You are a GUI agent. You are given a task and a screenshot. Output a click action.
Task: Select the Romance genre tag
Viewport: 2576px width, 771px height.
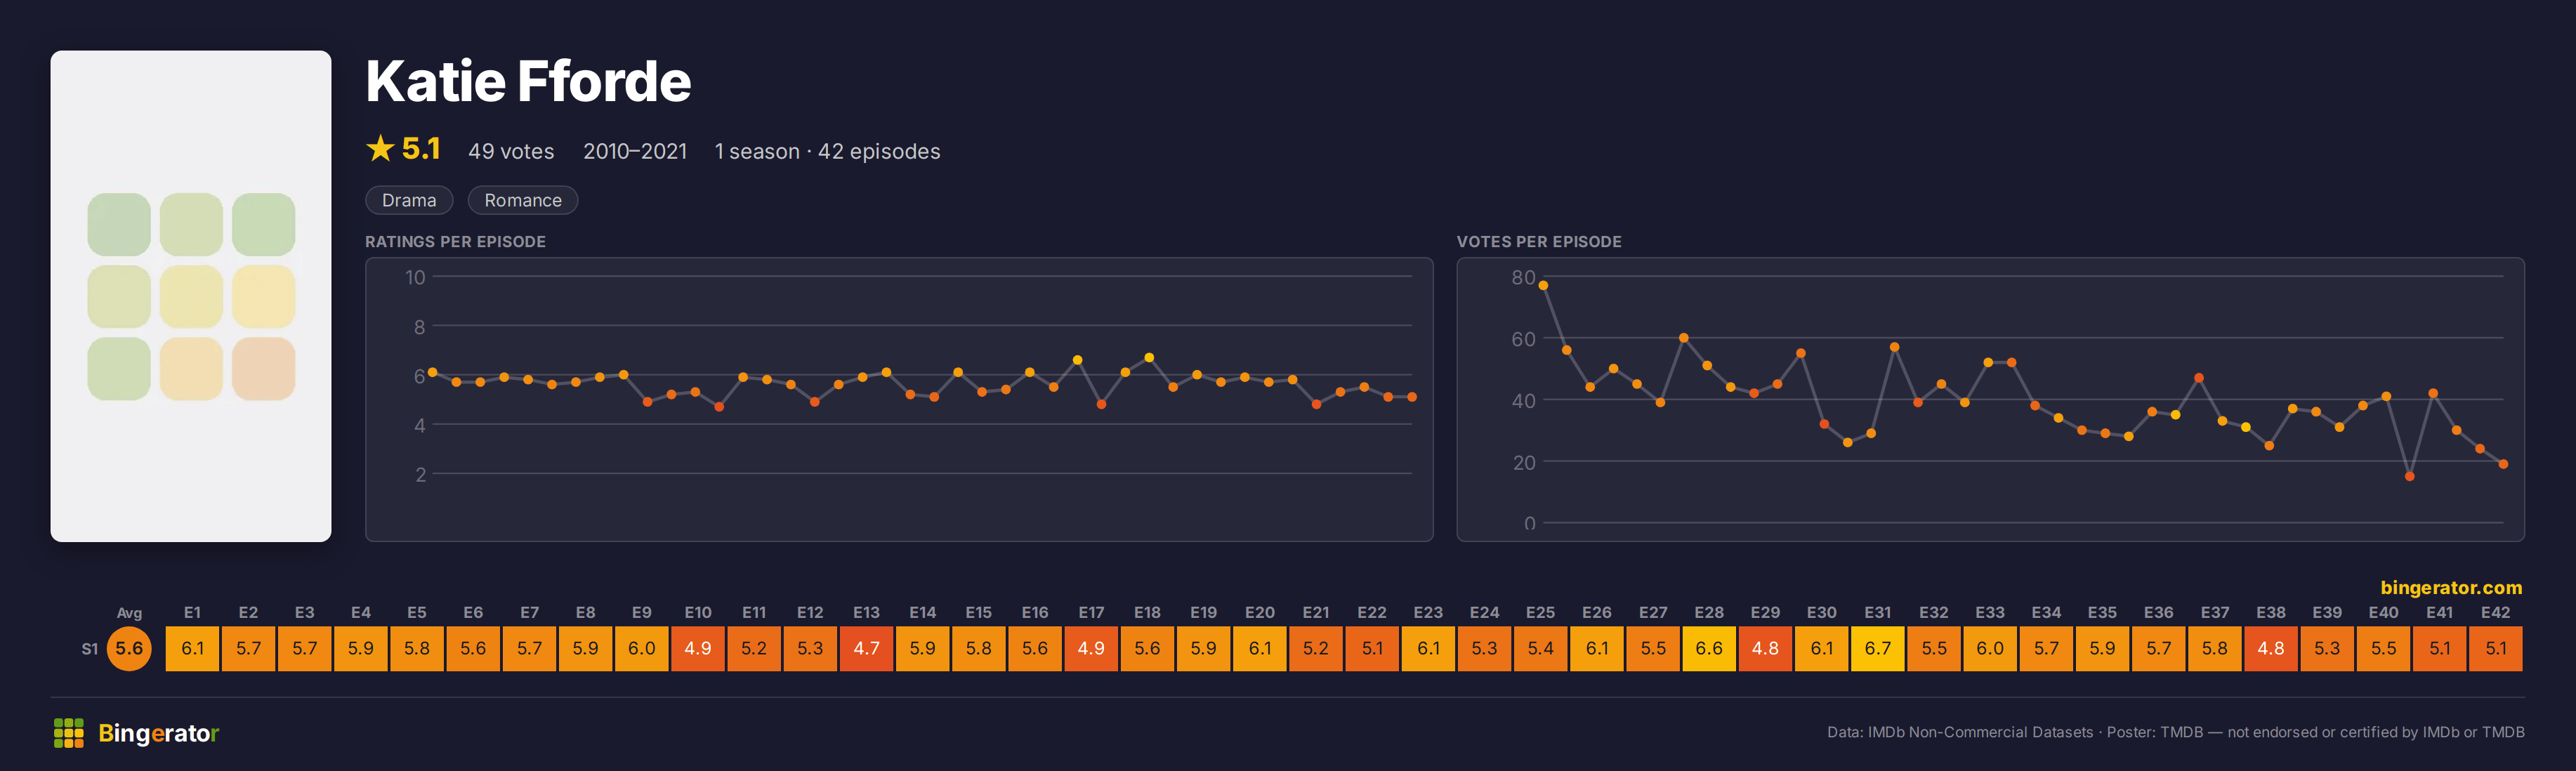point(523,200)
